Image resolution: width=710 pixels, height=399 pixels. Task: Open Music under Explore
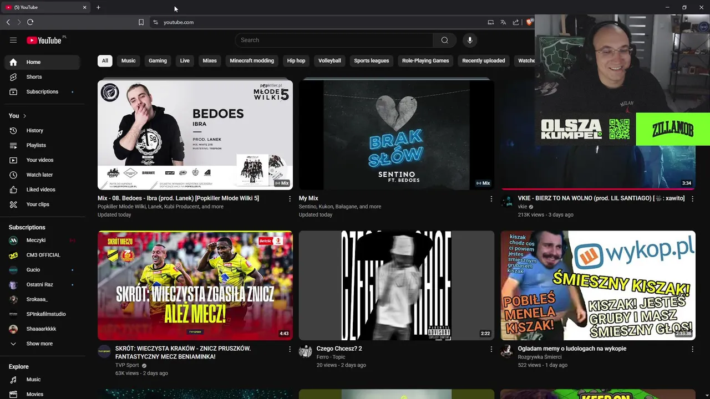coord(42,380)
